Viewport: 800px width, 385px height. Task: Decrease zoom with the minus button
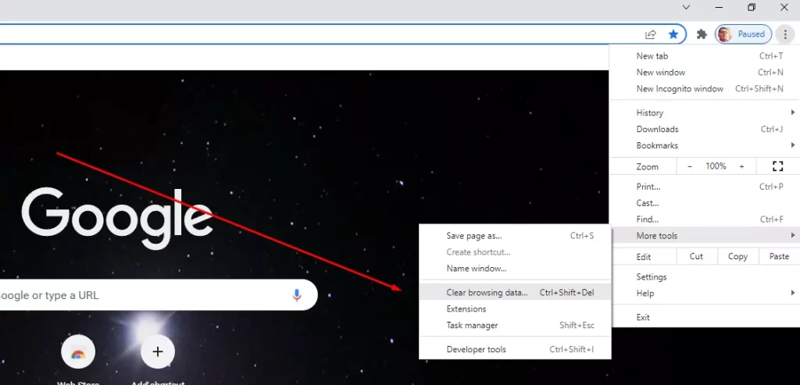coord(690,166)
